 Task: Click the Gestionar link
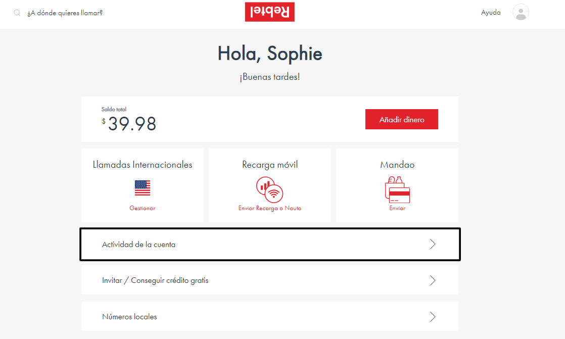pos(143,208)
